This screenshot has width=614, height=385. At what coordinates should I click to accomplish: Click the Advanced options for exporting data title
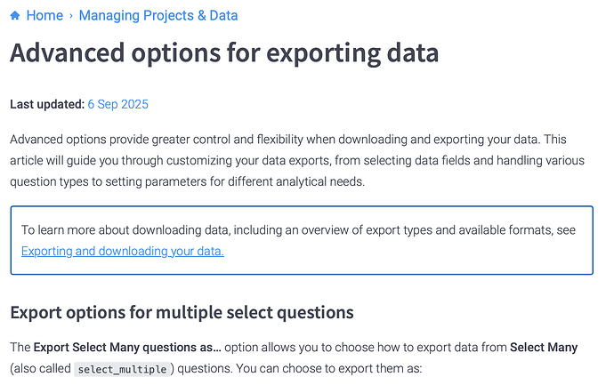click(x=224, y=52)
